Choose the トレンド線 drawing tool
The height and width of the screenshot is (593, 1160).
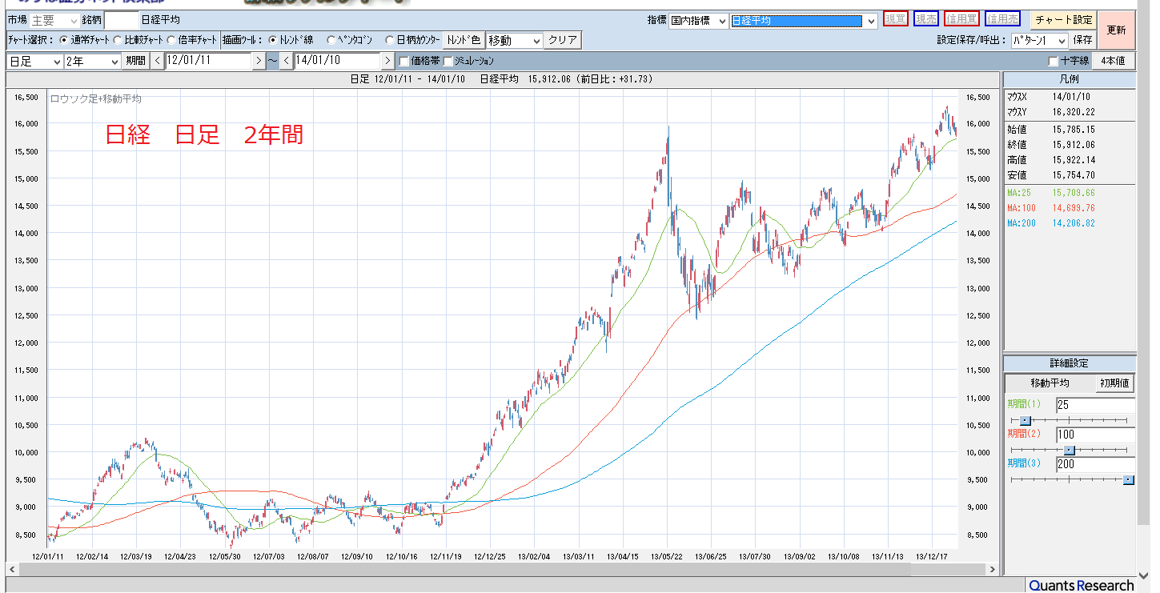coord(273,39)
